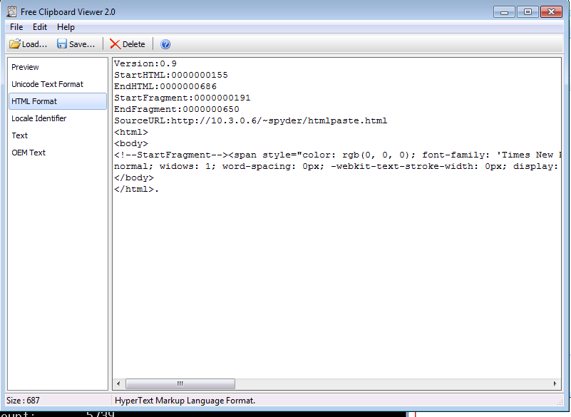Open the Edit menu

tap(40, 27)
